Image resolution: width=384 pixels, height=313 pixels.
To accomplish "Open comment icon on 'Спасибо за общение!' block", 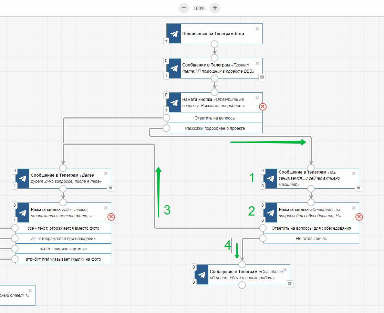I will (x=290, y=284).
